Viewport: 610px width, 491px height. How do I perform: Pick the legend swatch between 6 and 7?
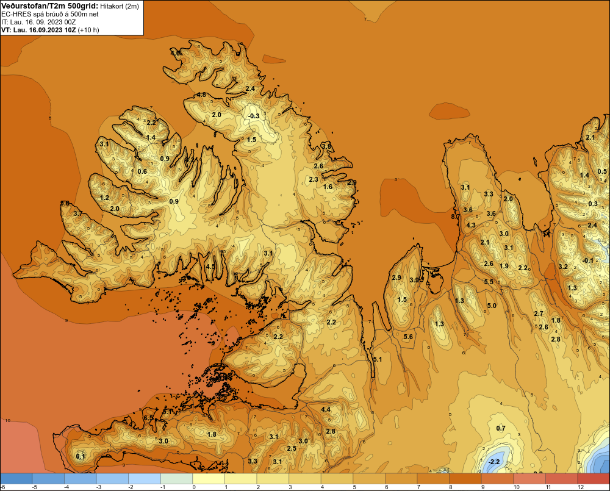[x=401, y=479]
